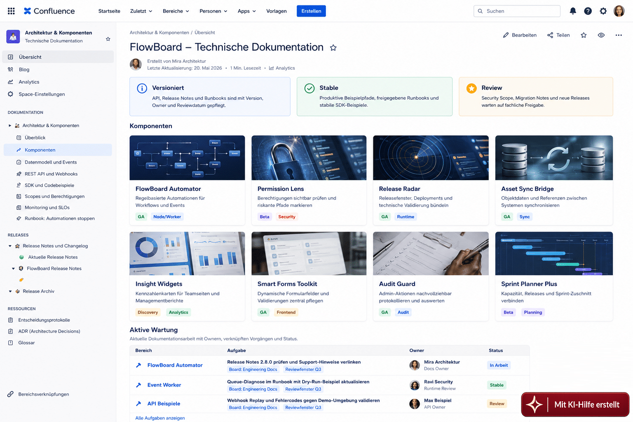Open the app switcher grid icon
Screen dimensions: 633x422
pos(11,11)
